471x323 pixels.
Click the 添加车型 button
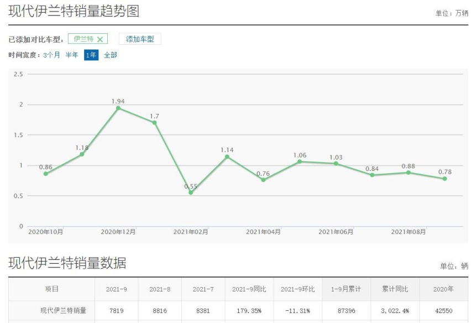click(140, 39)
